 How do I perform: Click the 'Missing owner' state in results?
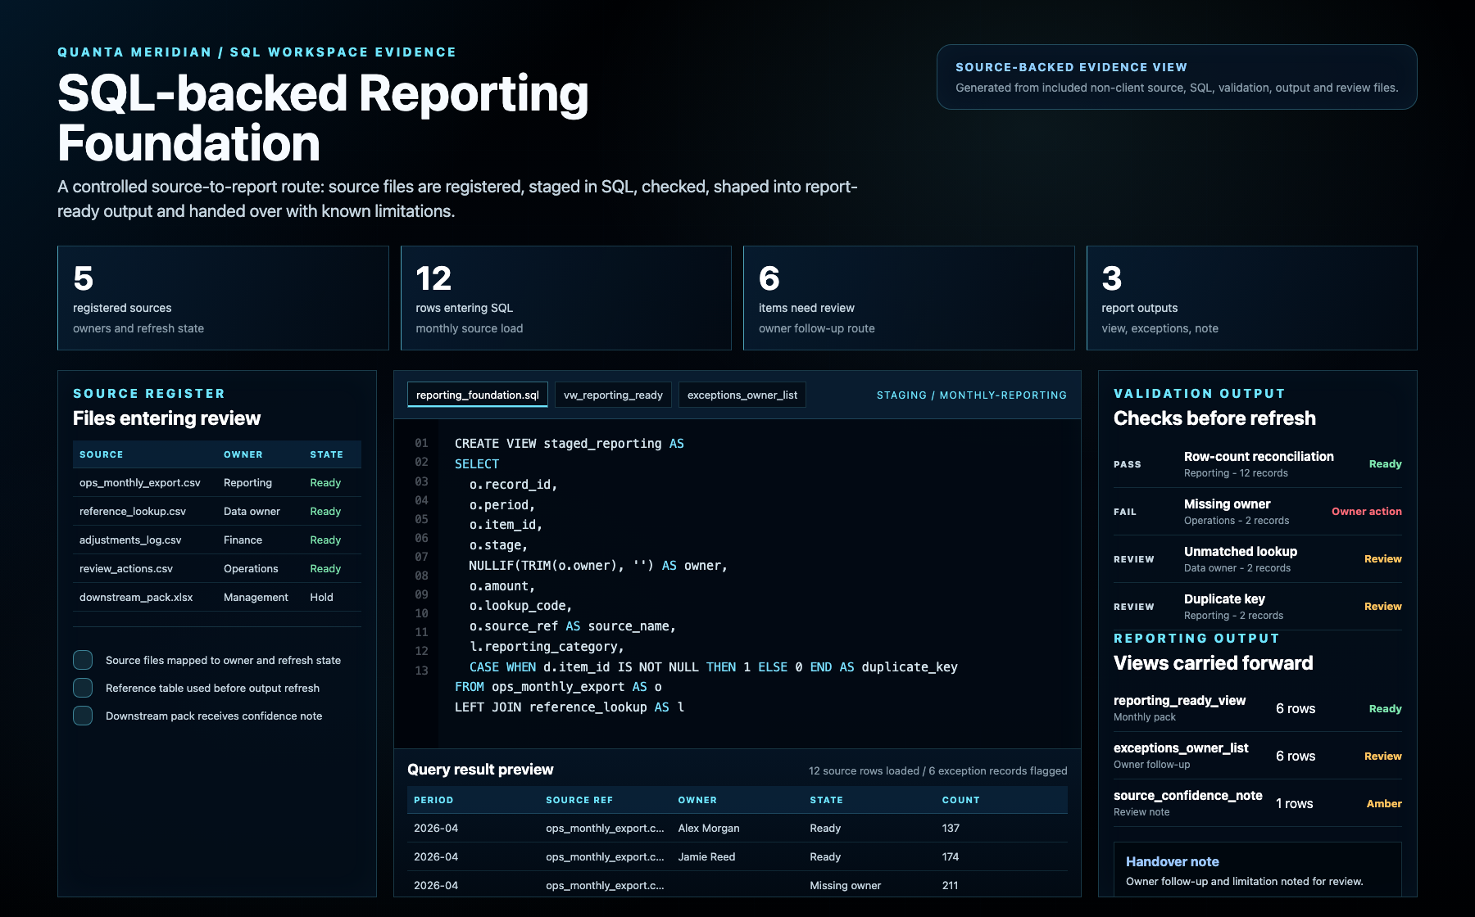tap(846, 886)
